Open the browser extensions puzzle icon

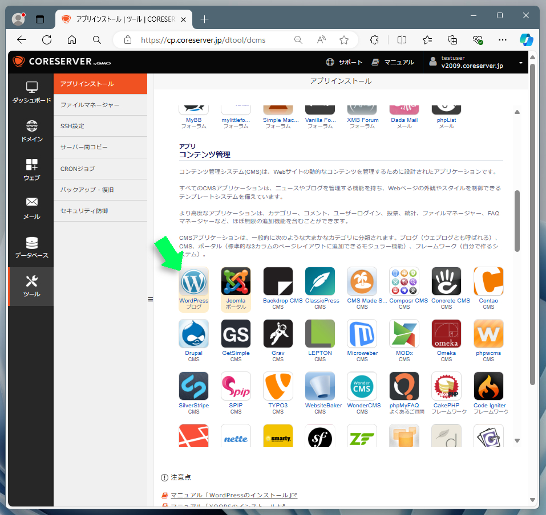click(374, 40)
